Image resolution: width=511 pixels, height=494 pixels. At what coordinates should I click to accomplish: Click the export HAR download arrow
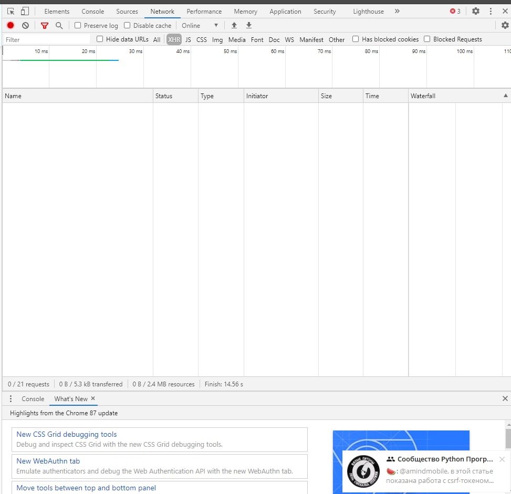(249, 25)
